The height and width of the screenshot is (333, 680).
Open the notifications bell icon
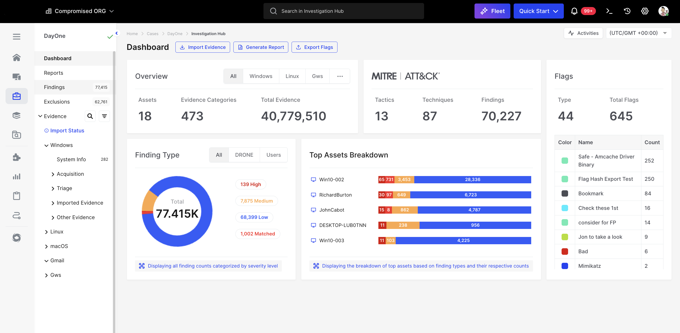574,11
